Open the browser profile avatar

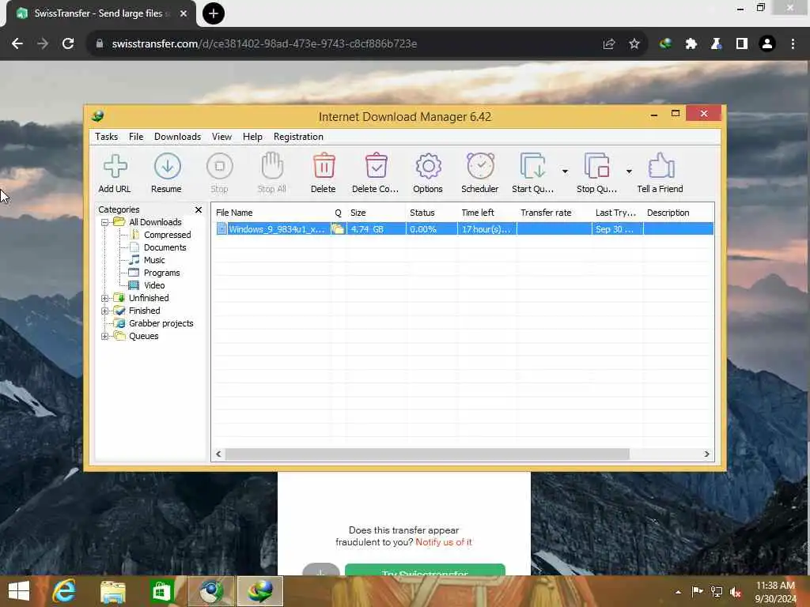[767, 44]
